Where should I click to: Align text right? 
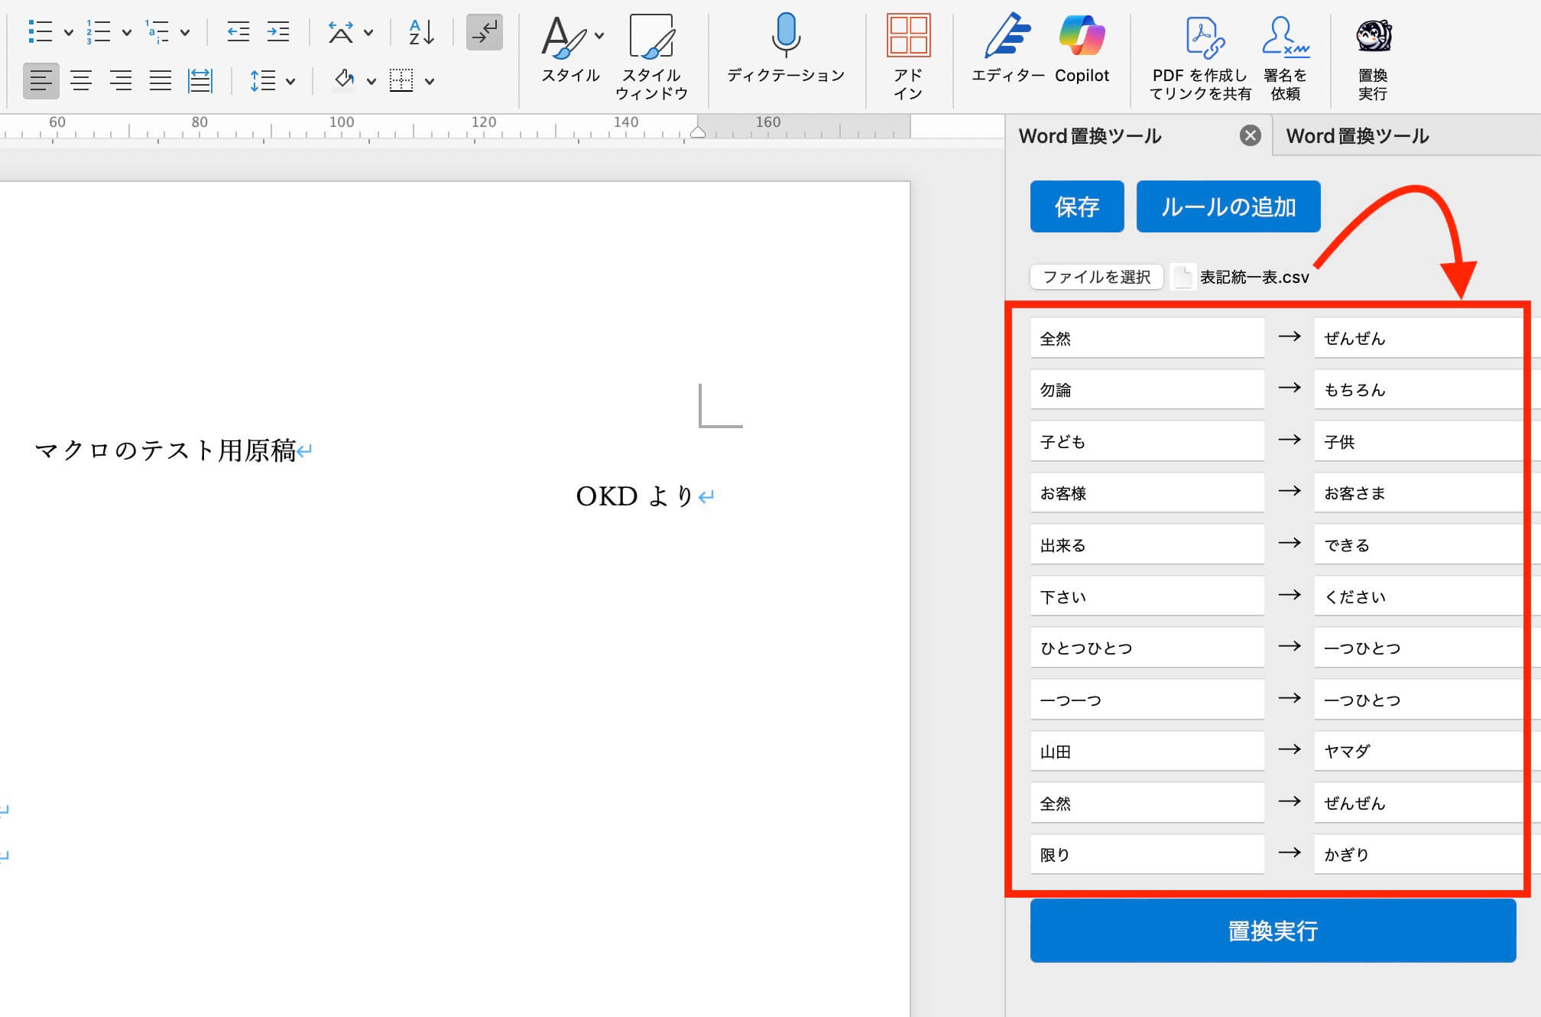coord(121,80)
